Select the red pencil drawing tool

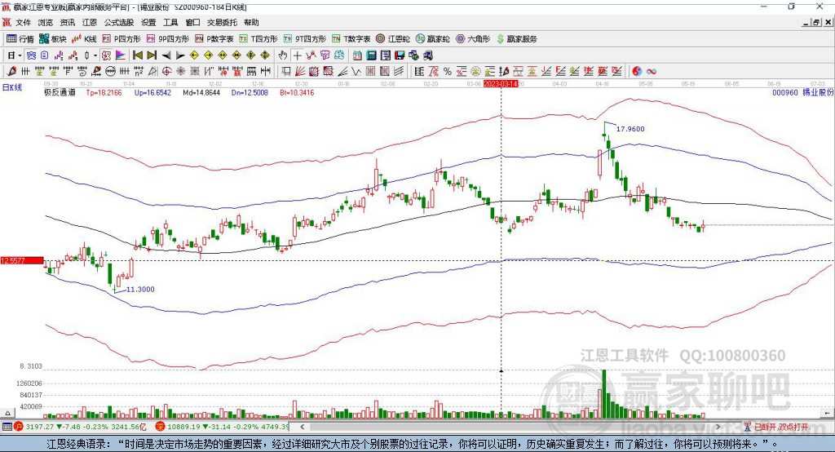tap(11, 71)
